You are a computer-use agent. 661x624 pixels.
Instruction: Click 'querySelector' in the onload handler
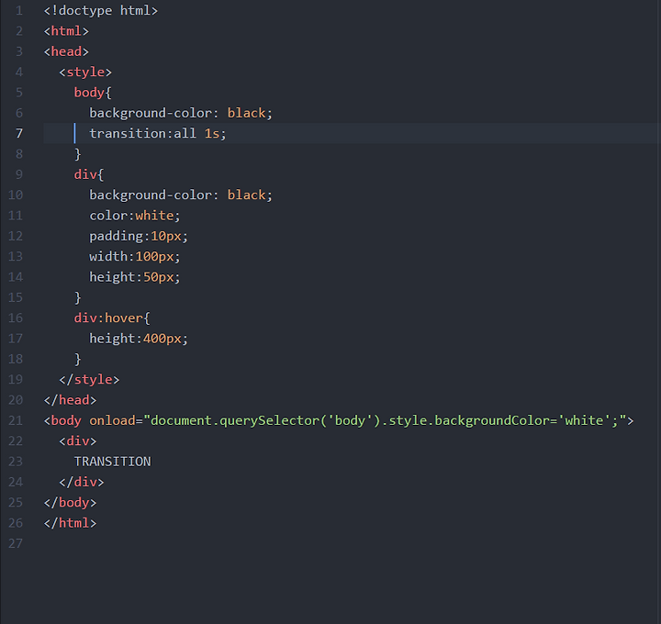pos(269,420)
